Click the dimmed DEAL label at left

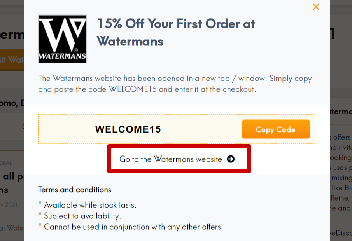[x=6, y=163]
